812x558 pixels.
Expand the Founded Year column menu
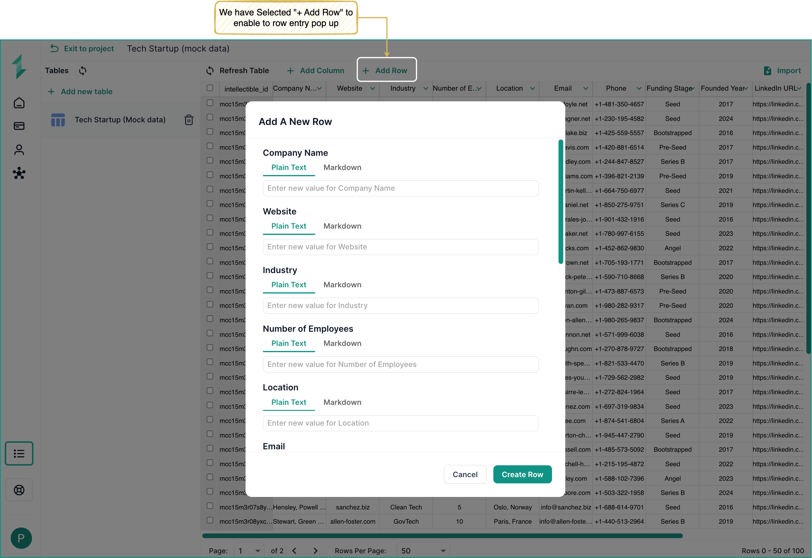(x=746, y=89)
